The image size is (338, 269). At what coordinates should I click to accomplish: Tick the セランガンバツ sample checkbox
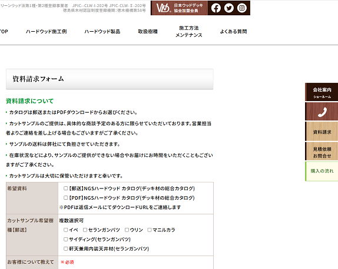click(x=85, y=230)
